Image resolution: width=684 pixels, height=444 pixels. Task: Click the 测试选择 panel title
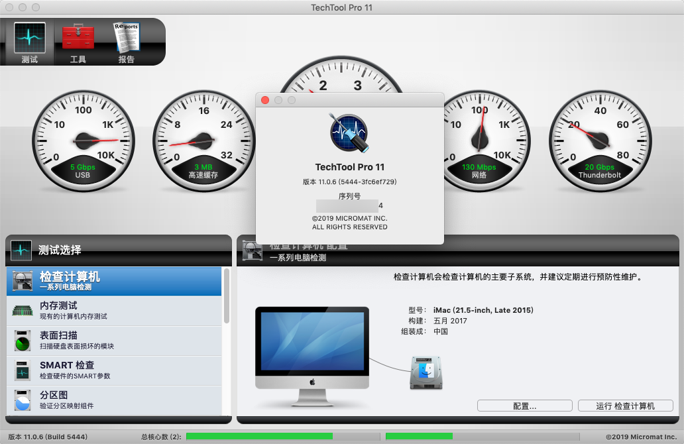pos(60,250)
